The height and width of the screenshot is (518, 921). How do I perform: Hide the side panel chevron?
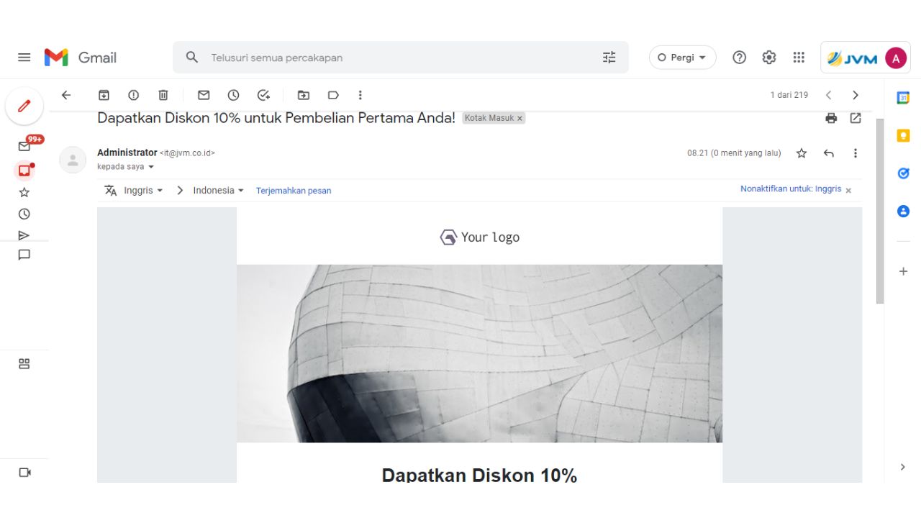click(x=903, y=467)
